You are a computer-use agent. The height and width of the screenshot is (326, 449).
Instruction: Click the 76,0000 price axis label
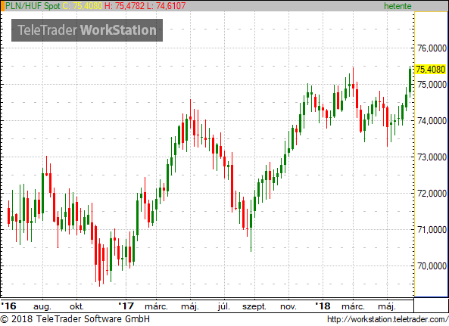[x=432, y=48]
